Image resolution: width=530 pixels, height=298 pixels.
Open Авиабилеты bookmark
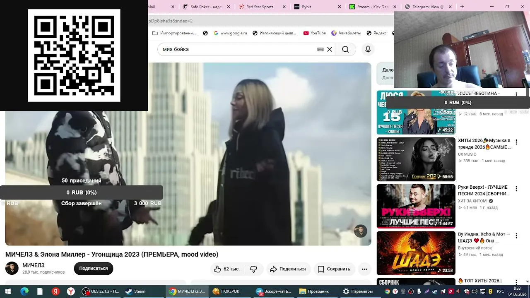[x=346, y=33]
